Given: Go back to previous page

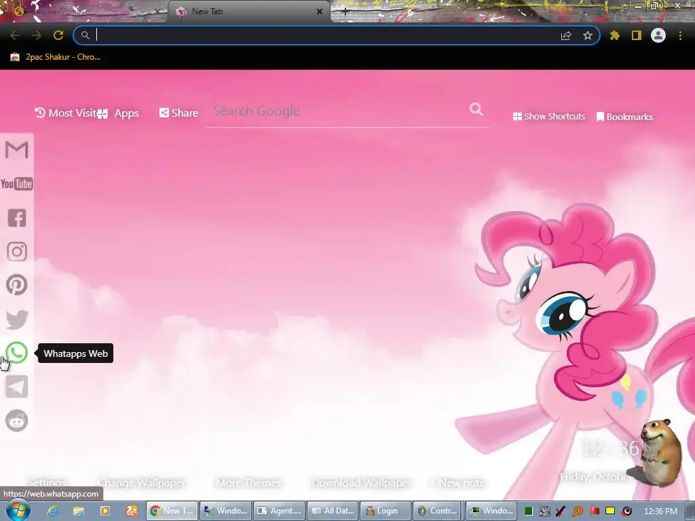Looking at the screenshot, I should point(14,35).
